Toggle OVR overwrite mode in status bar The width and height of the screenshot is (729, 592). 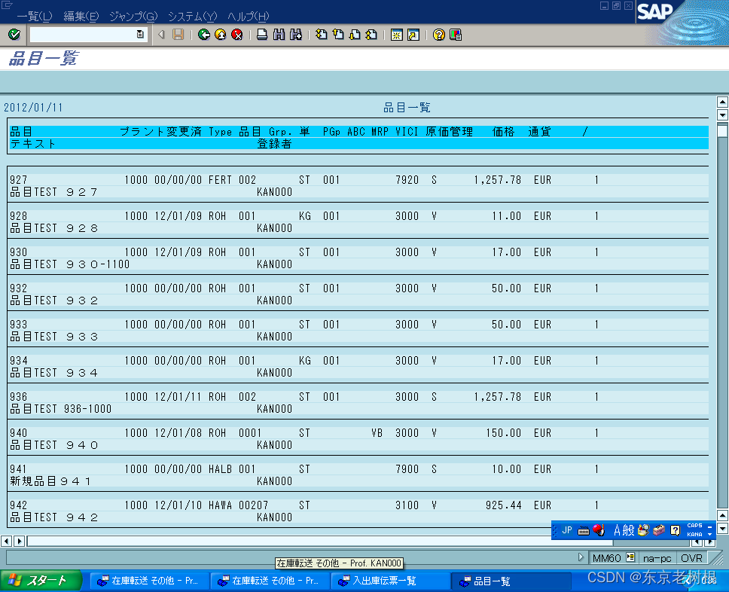coord(691,557)
